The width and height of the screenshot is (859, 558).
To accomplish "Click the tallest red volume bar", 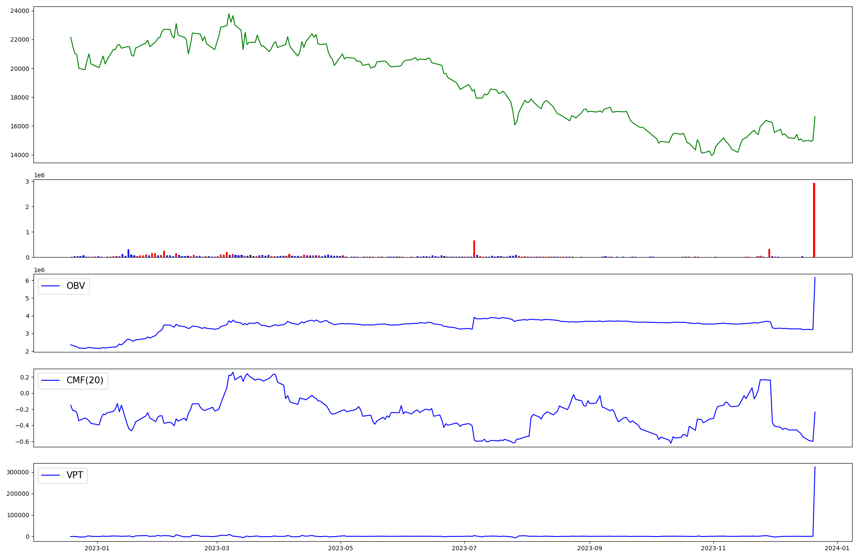I will (814, 220).
